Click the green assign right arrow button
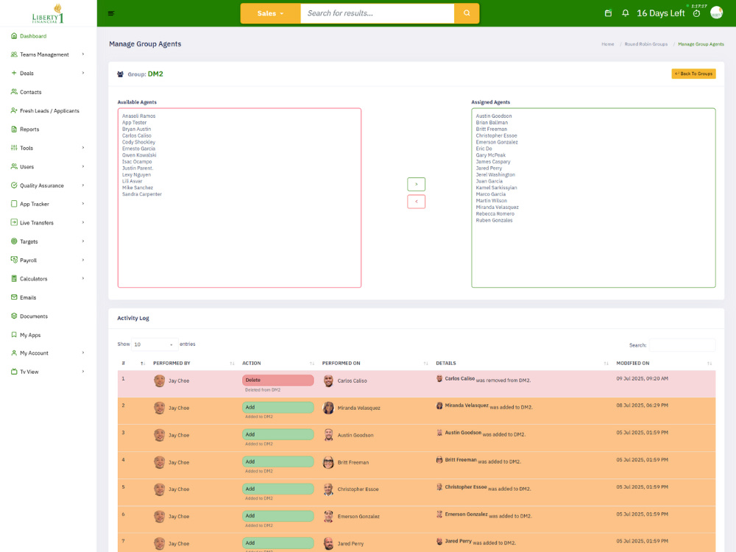This screenshot has width=736, height=552. (416, 184)
